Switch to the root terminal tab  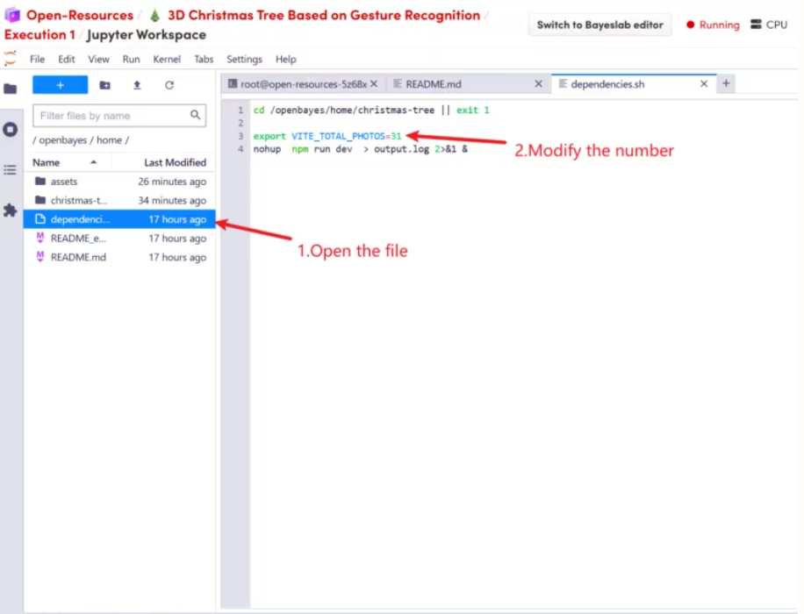point(298,84)
